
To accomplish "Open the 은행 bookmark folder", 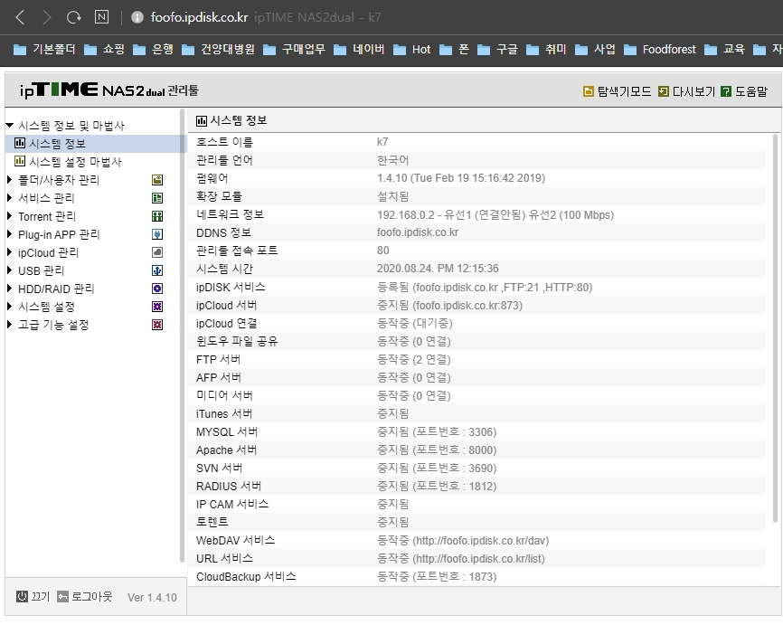I will (154, 50).
